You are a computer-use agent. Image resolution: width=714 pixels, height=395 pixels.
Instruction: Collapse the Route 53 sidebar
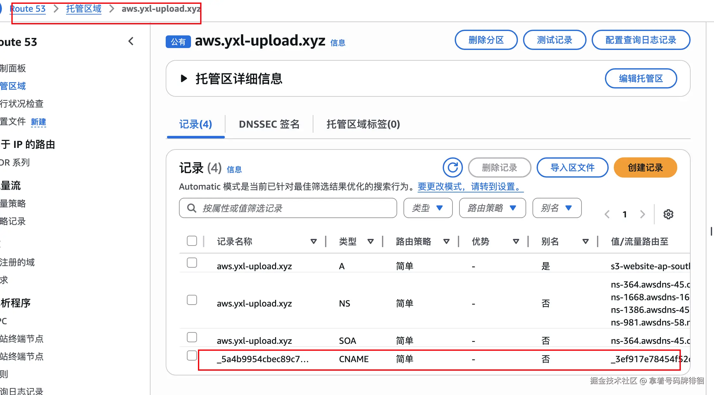(131, 41)
